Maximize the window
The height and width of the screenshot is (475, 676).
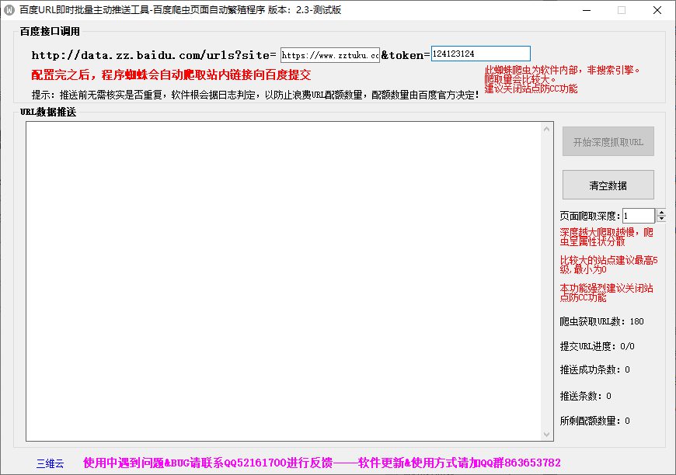coord(622,10)
